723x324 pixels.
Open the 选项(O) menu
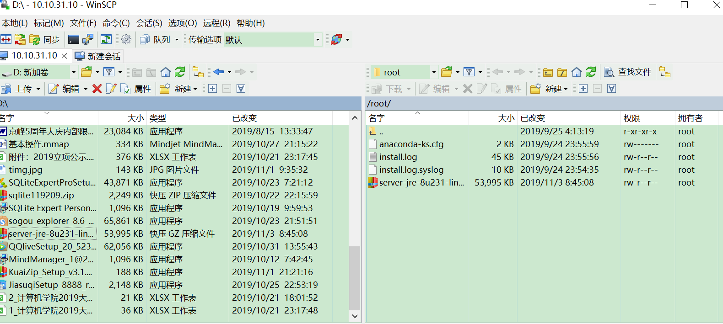(183, 23)
